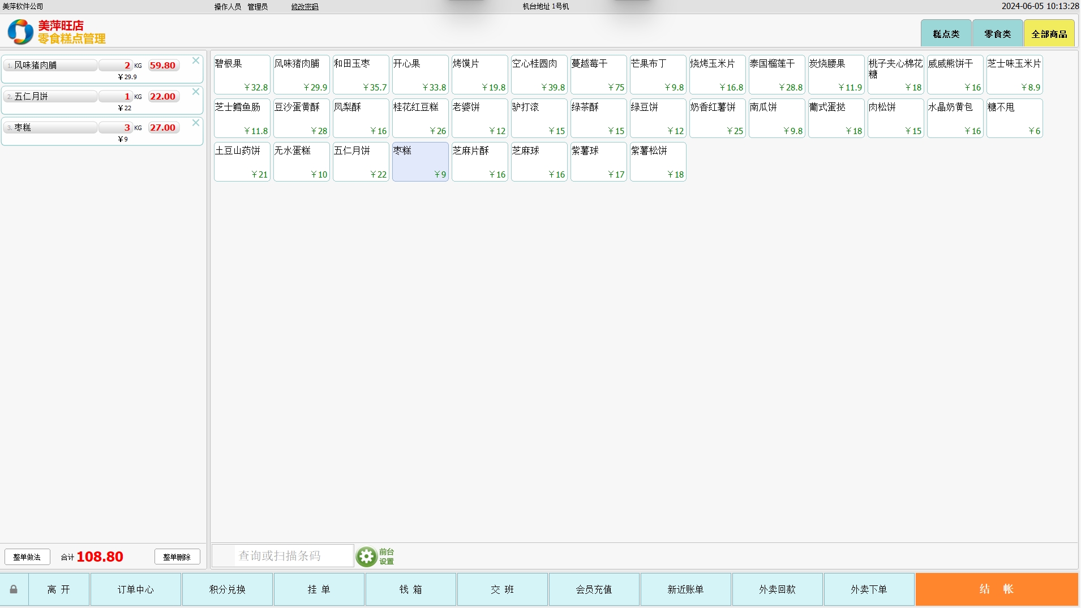
Task: Click the barcode search input field
Action: coord(293,556)
